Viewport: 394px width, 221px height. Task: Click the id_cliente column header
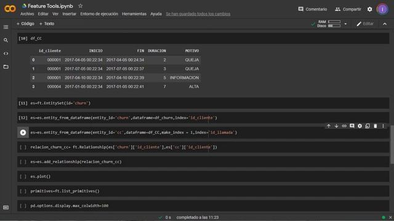pyautogui.click(x=50, y=51)
